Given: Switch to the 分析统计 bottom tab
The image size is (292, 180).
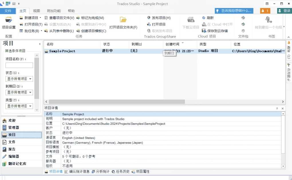Looking at the screenshot, I should (100, 171).
